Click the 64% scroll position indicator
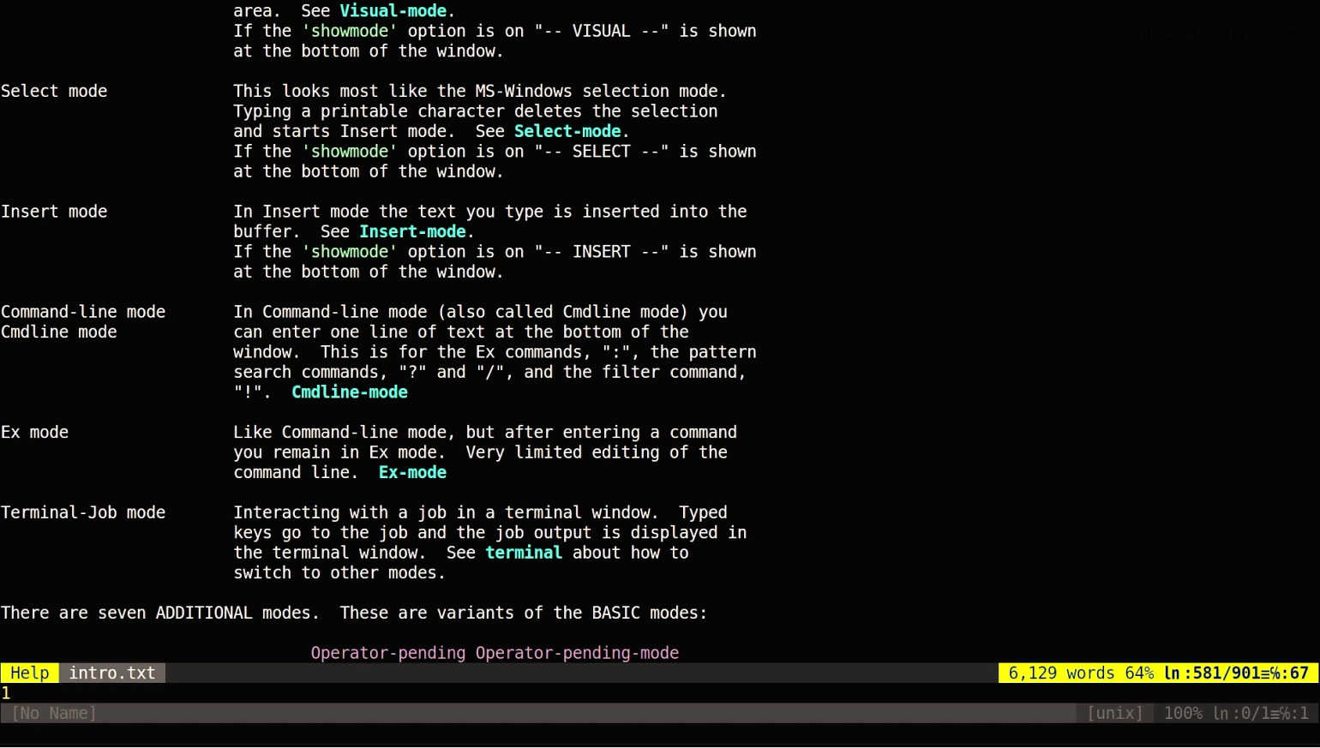Image resolution: width=1320 pixels, height=748 pixels. pos(1139,673)
